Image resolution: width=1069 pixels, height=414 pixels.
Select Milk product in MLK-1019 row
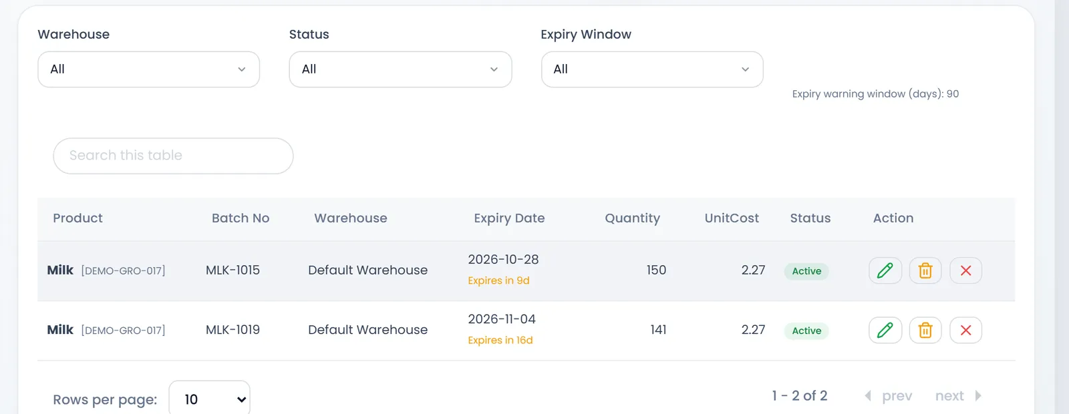60,330
